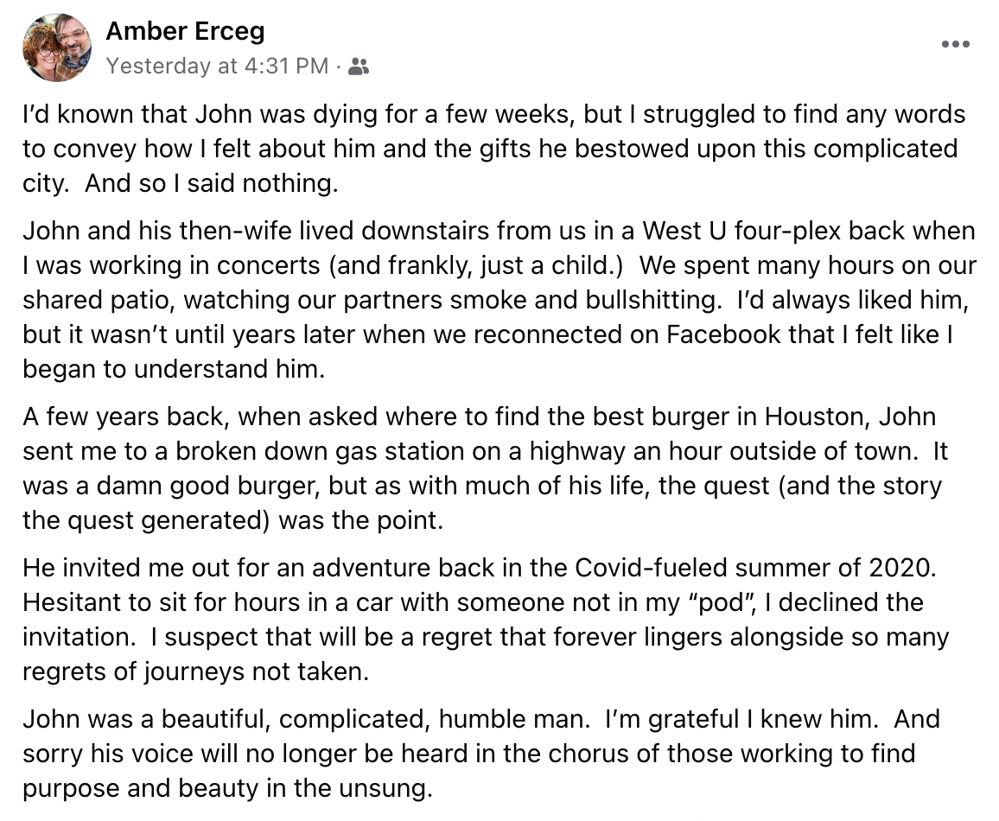The width and height of the screenshot is (999, 821).
Task: Click the phrase 'And so I said nothing.'
Action: click(212, 183)
